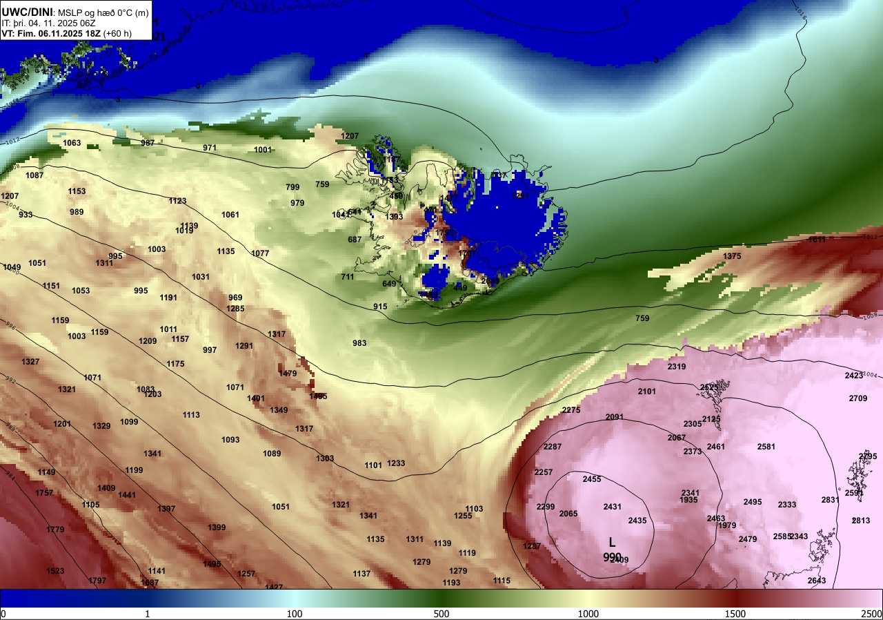
Task: Click the height value 711
Action: click(x=348, y=277)
